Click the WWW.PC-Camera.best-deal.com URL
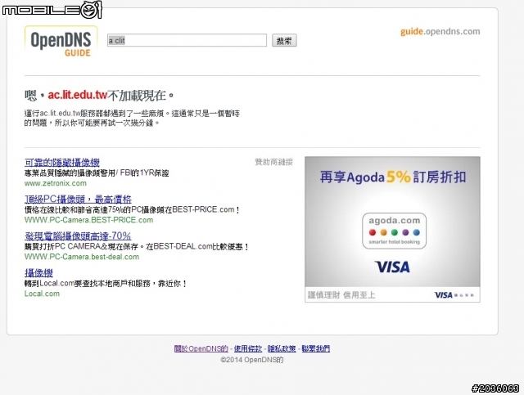Image resolution: width=524 pixels, height=395 pixels. click(82, 257)
